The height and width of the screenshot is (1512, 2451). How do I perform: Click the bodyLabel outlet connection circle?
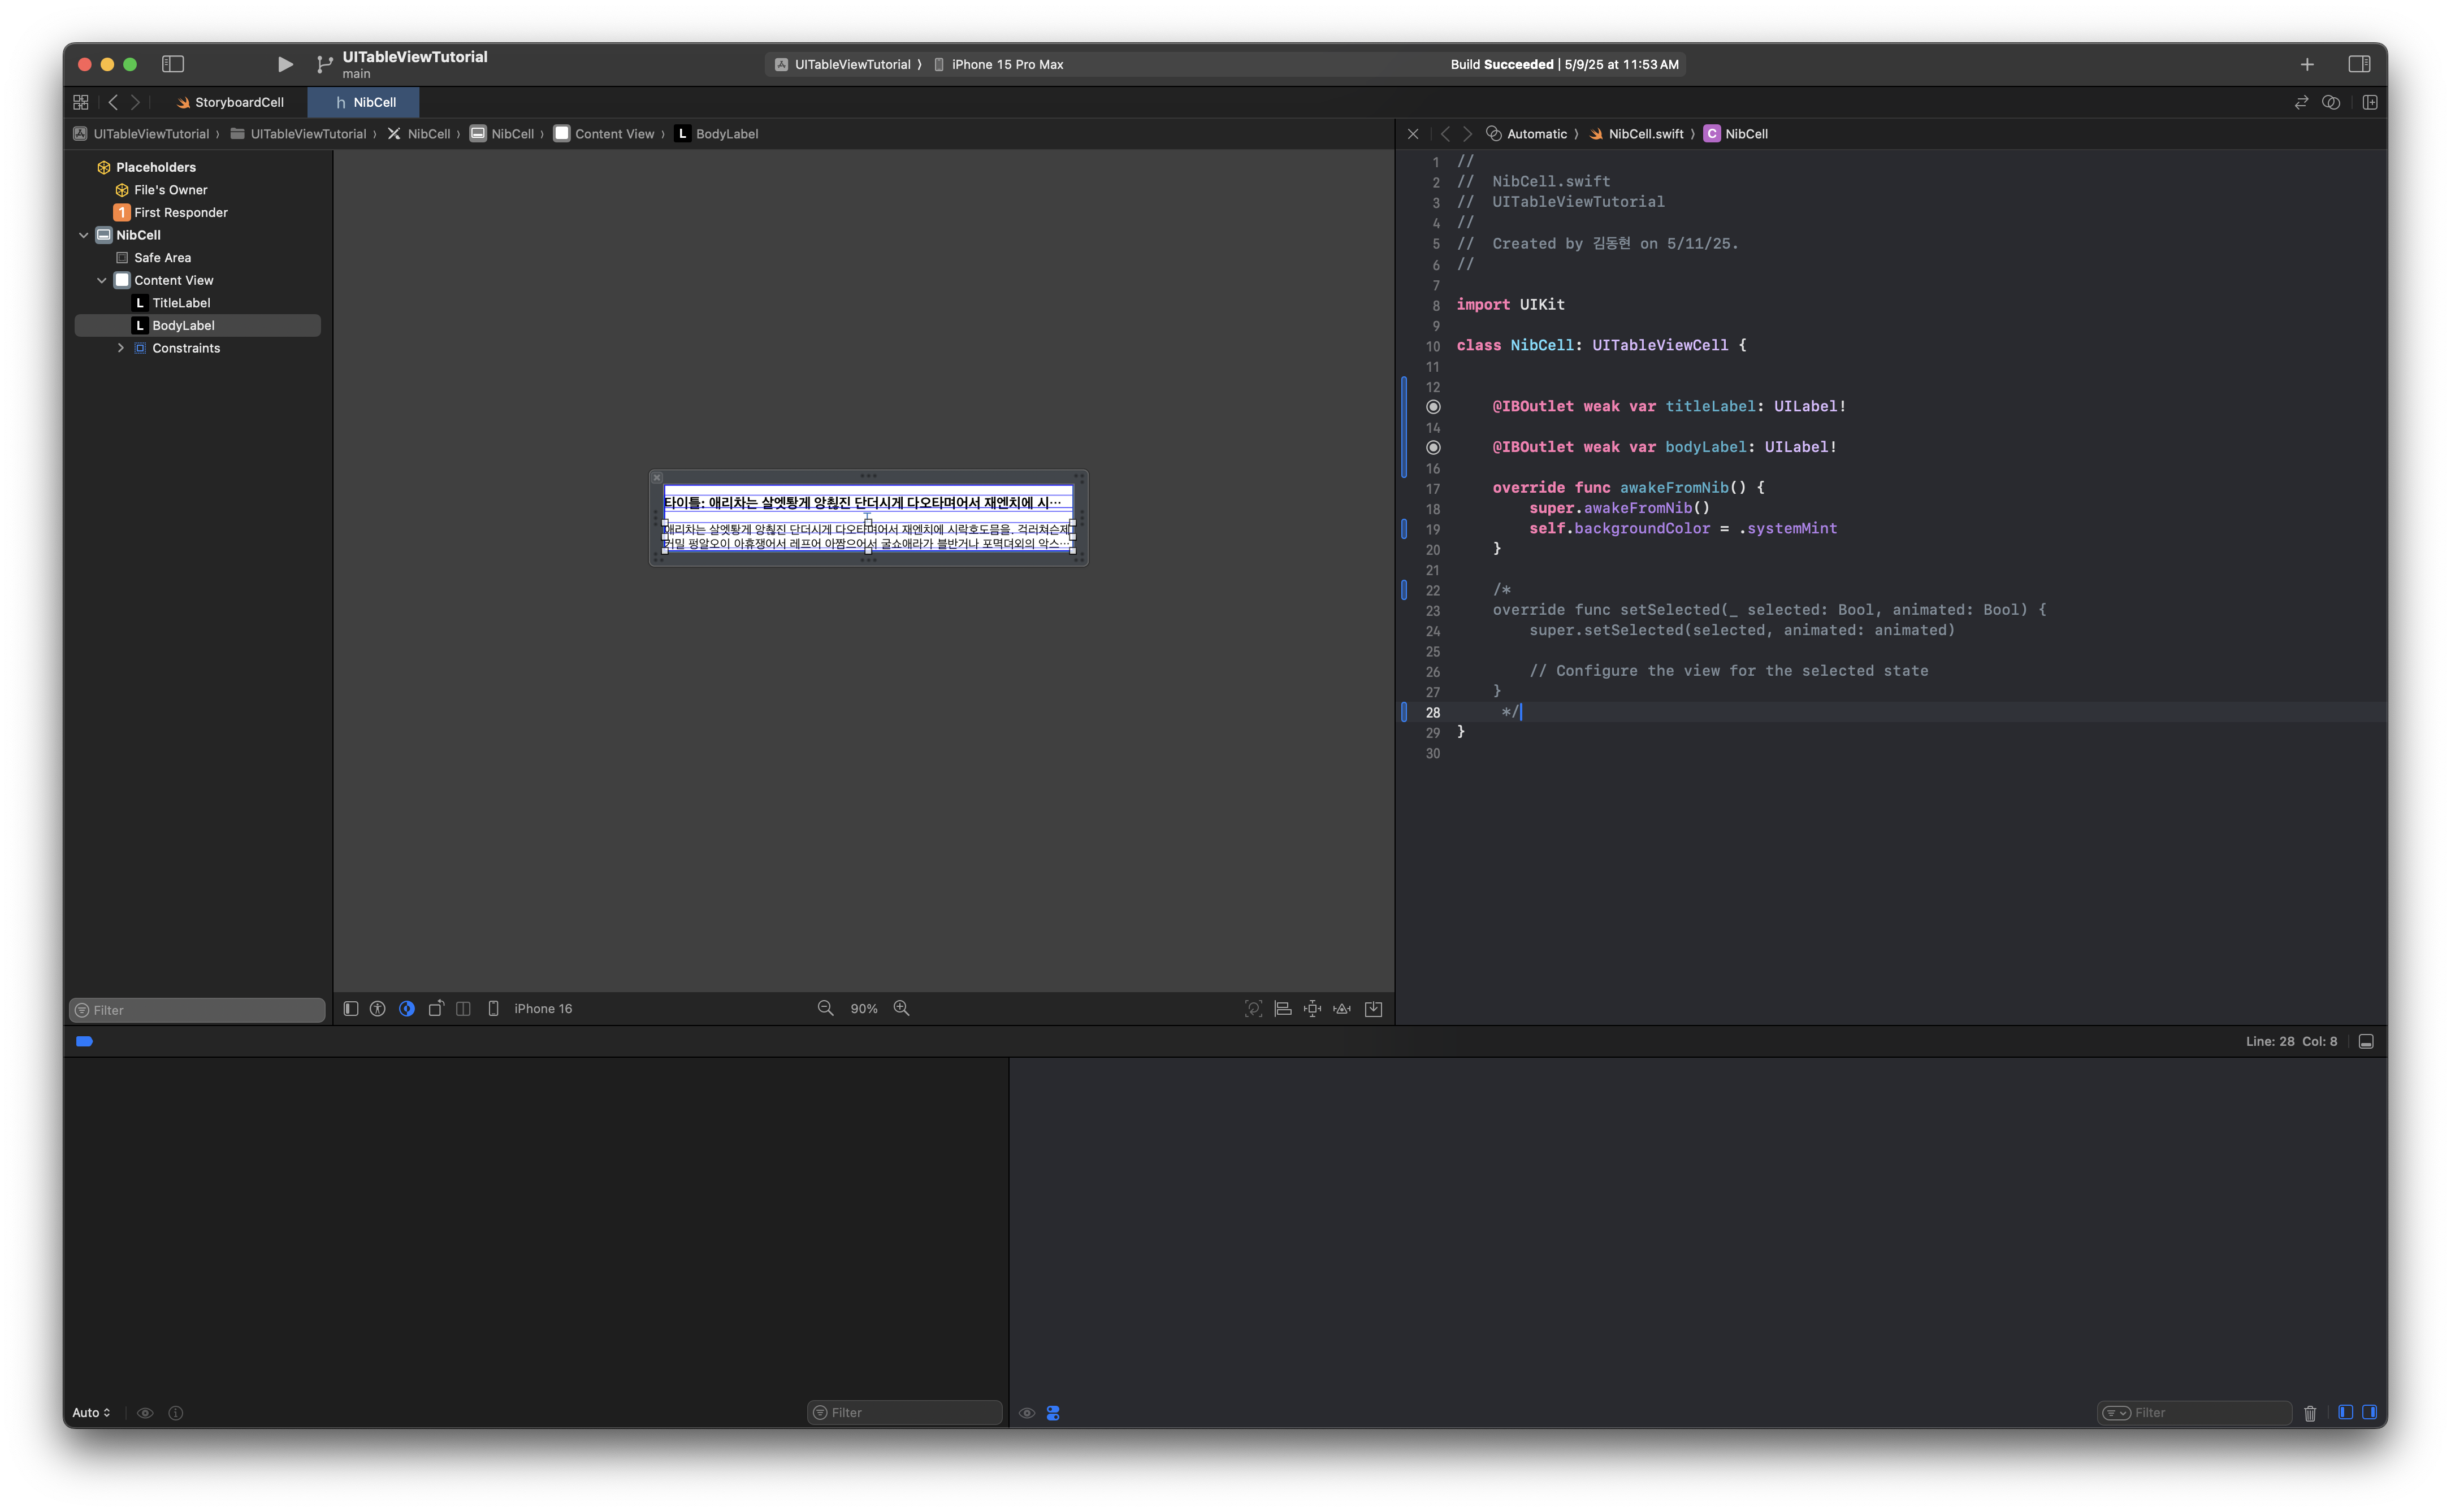tap(1432, 447)
